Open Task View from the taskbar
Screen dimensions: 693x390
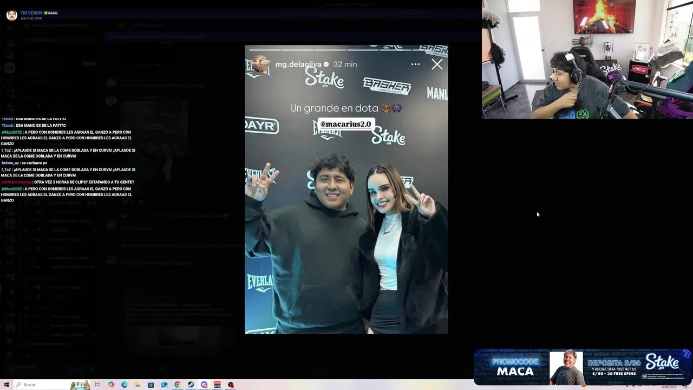[97, 385]
